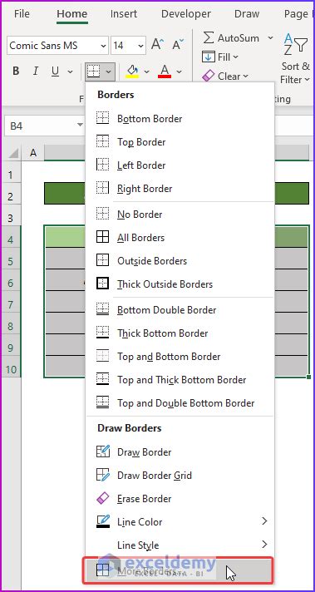Click AutoSum button

pos(231,37)
